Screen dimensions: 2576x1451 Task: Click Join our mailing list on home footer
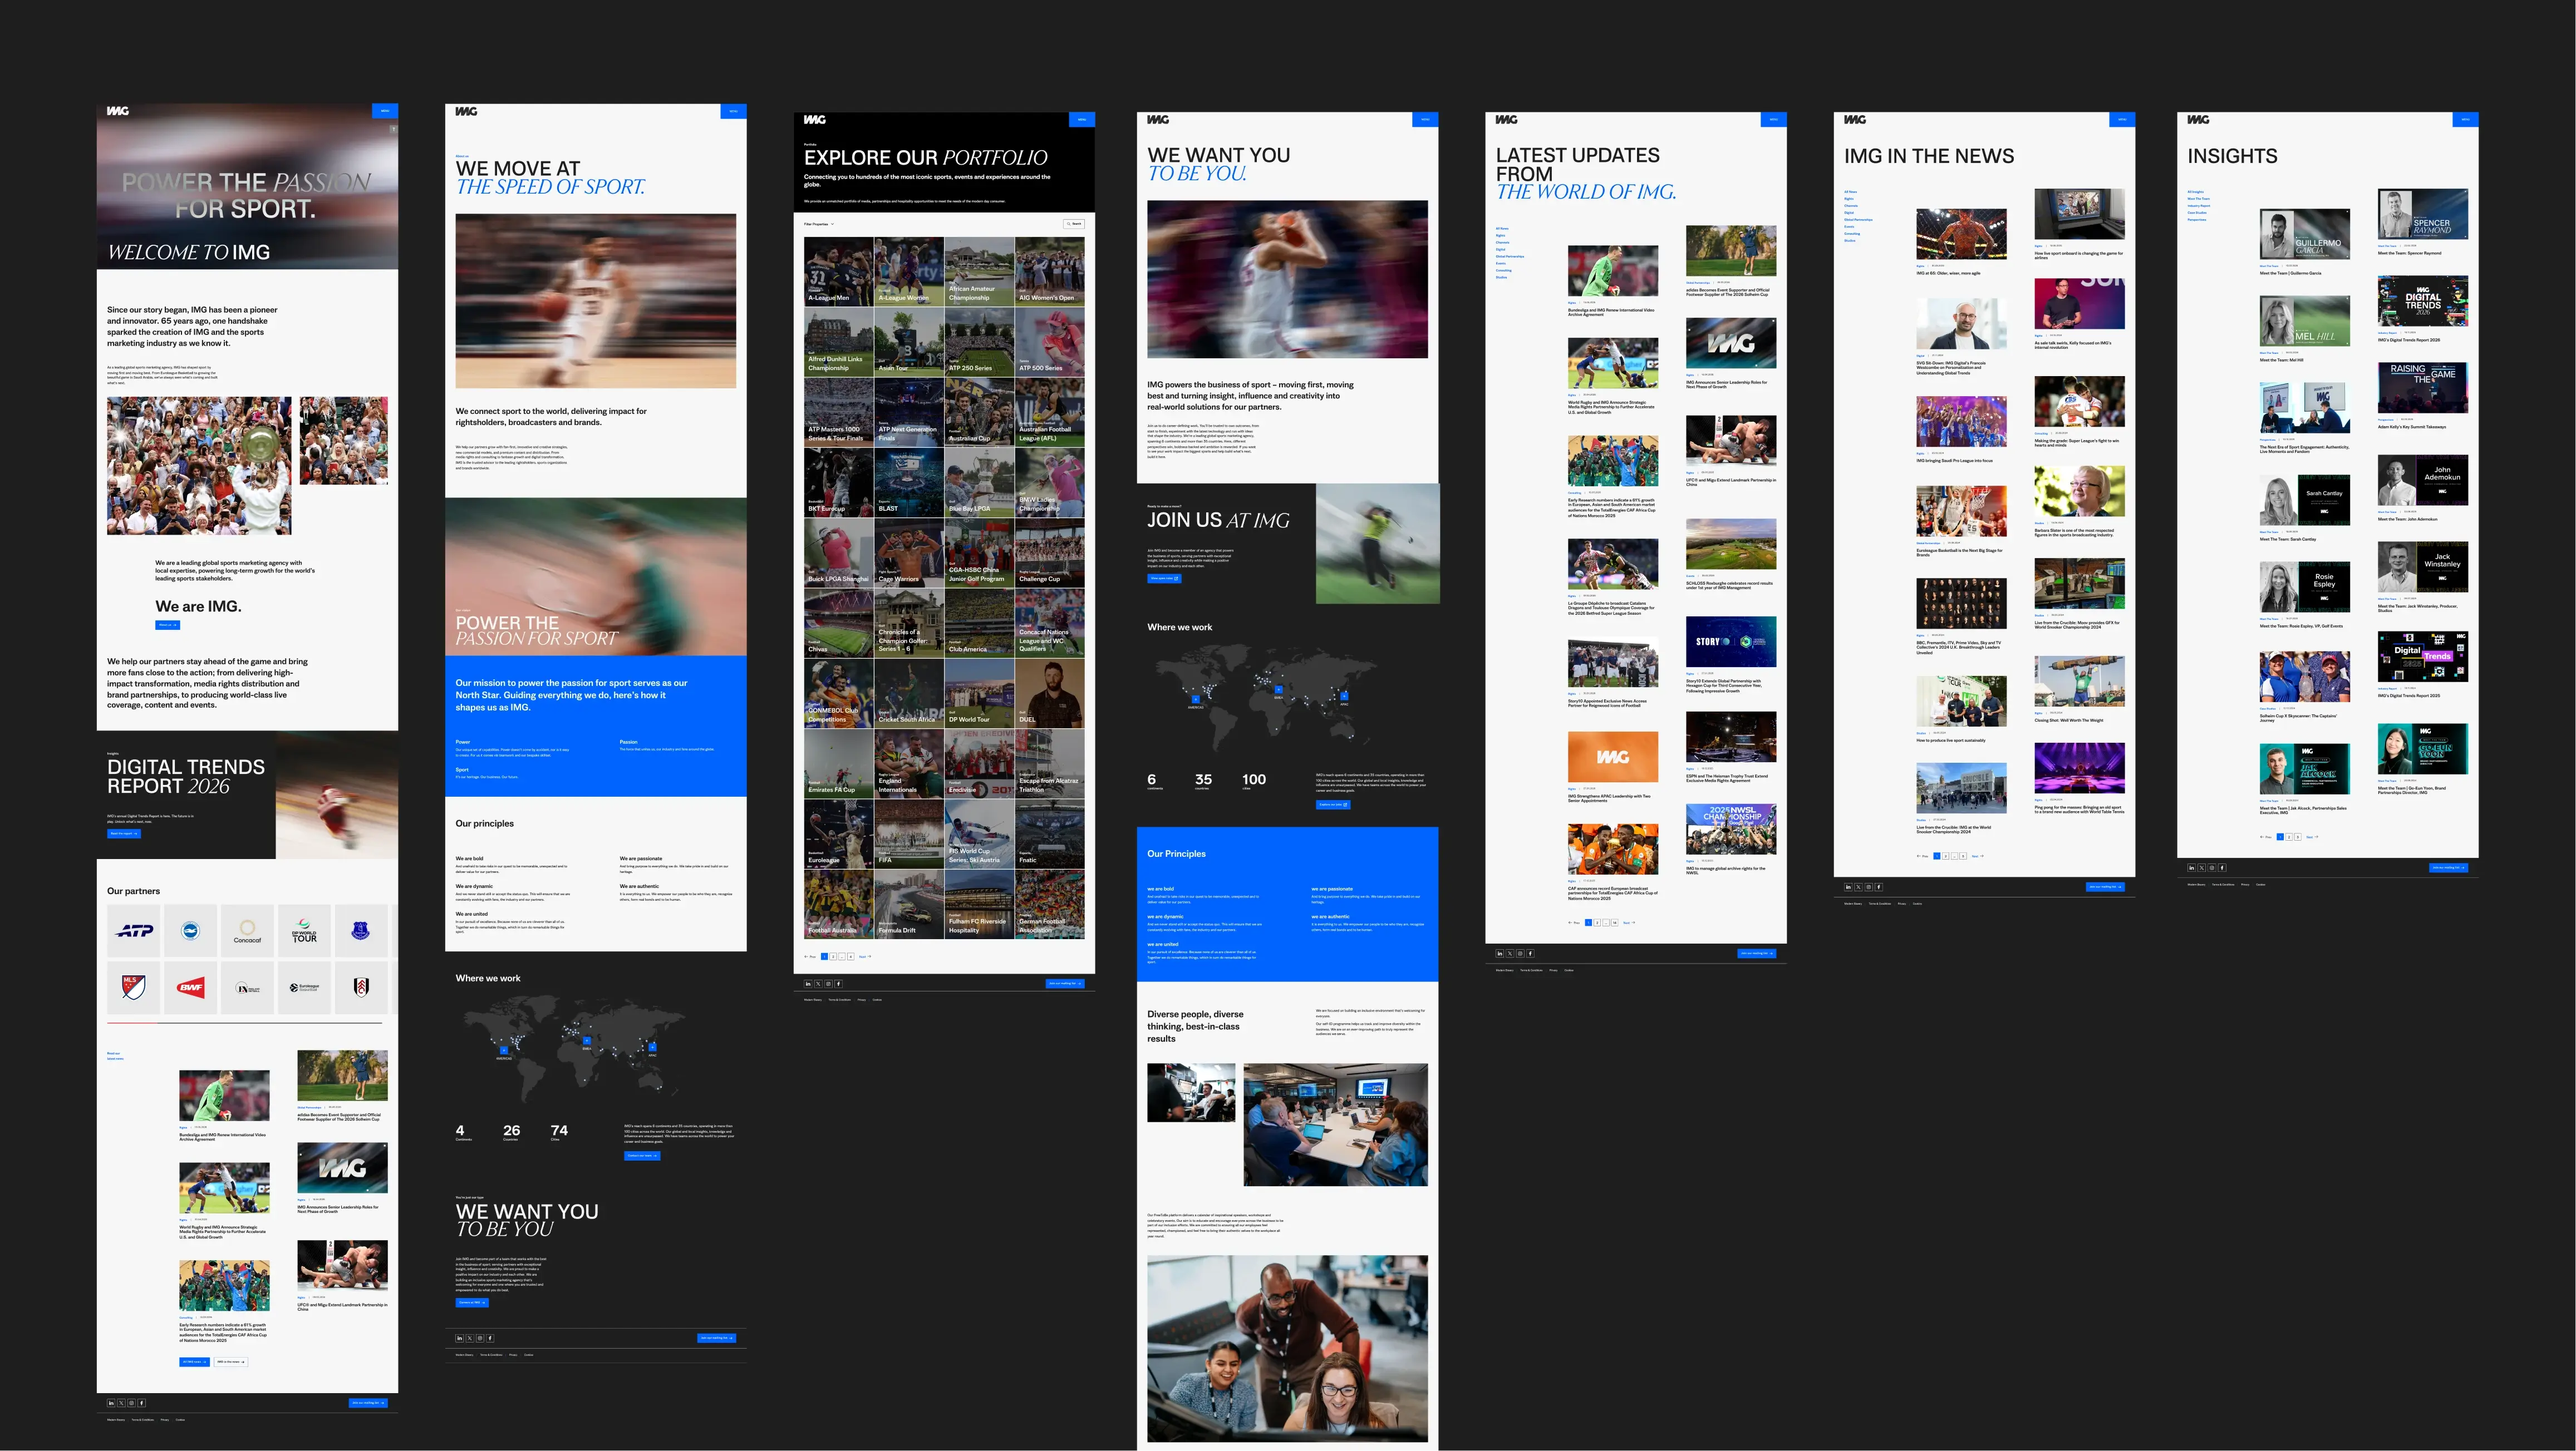point(368,1403)
